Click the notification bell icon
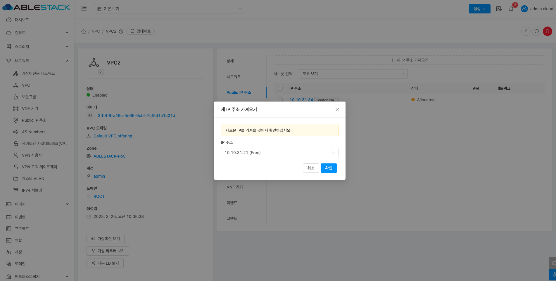556x281 pixels. [x=511, y=9]
